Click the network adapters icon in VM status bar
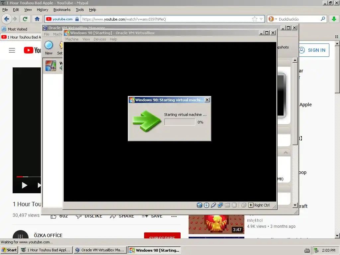340x255 pixels. point(220,205)
